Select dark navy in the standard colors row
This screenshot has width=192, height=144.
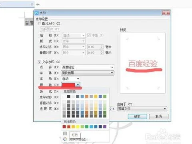100,126
